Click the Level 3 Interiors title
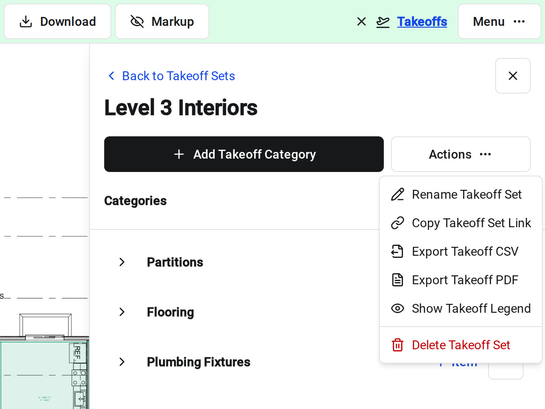The image size is (545, 409). pos(181,107)
